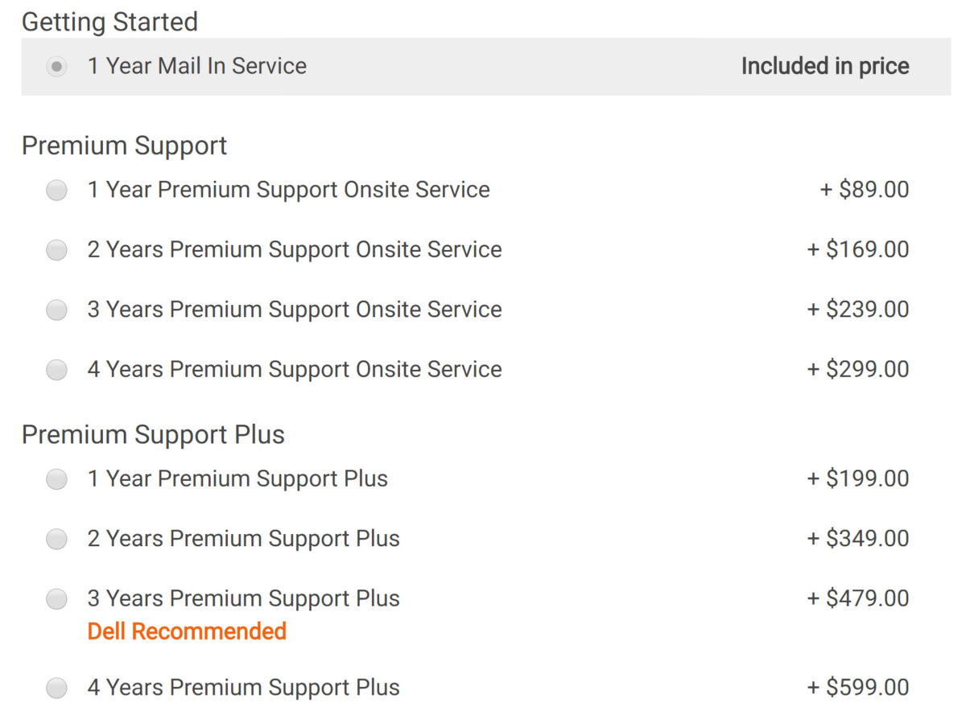
Task: Click the + $239.00 price label
Action: [856, 310]
